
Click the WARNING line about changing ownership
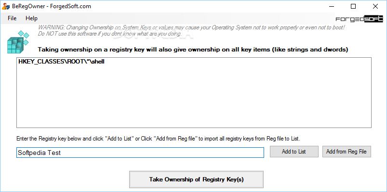tap(191, 27)
